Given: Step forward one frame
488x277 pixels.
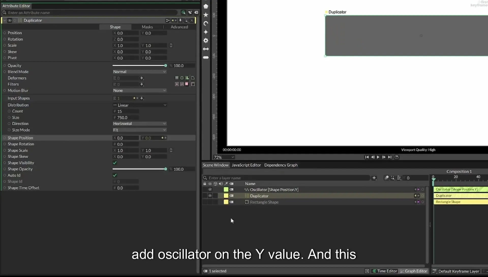Looking at the screenshot, I should pos(384,157).
